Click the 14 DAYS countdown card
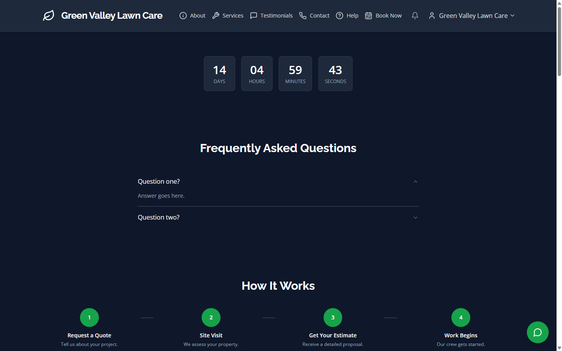The image size is (562, 351). [219, 73]
